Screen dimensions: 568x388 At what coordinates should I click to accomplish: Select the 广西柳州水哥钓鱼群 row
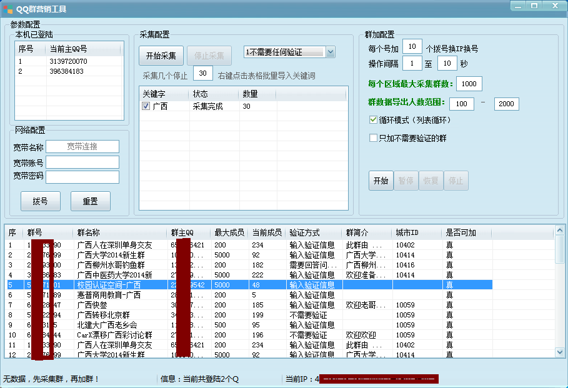[250, 265]
